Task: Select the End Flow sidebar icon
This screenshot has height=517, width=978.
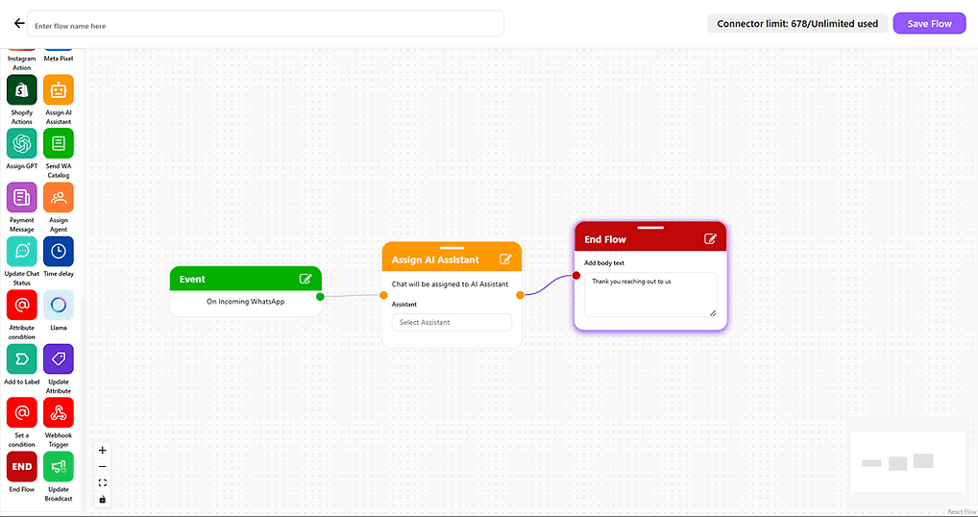Action: (22, 466)
